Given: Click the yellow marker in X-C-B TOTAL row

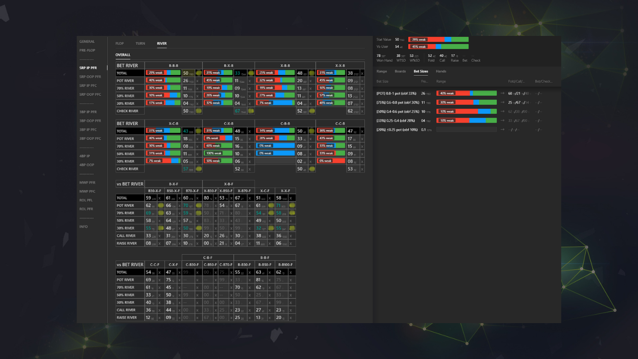Looking at the screenshot, I should 197,131.
